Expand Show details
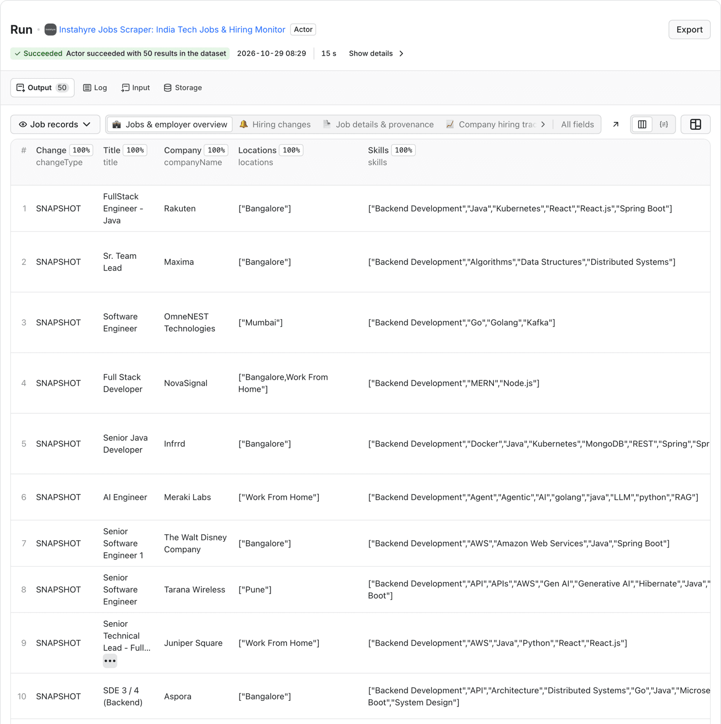 (376, 54)
